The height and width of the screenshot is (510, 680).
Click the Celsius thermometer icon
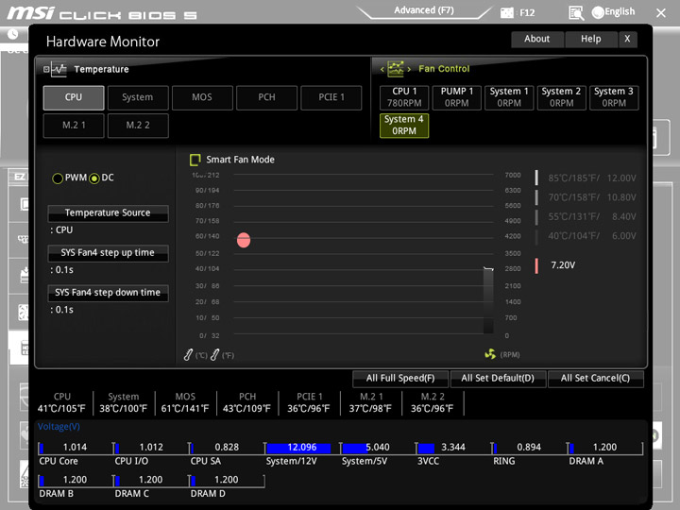tap(188, 355)
